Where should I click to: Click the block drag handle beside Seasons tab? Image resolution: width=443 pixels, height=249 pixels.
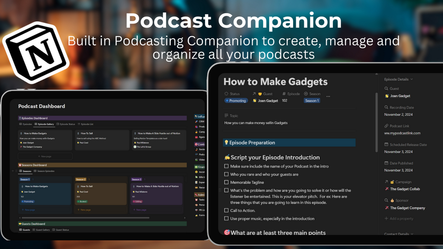[x=16, y=171]
